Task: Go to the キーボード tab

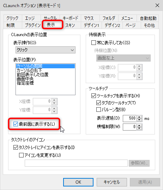Action: 70,18
